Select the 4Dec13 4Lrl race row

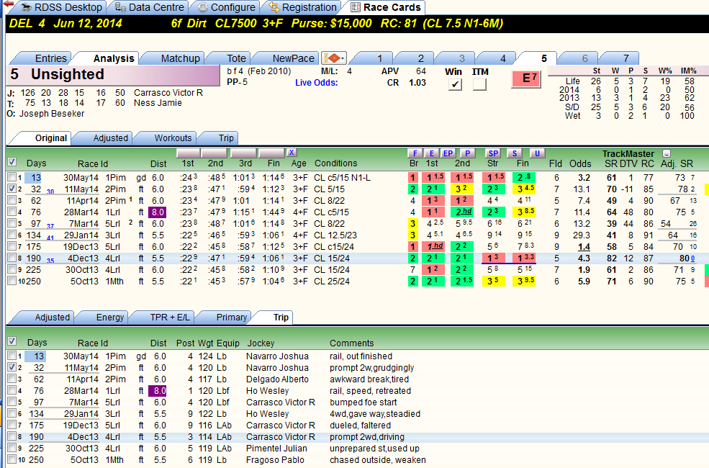[357, 258]
